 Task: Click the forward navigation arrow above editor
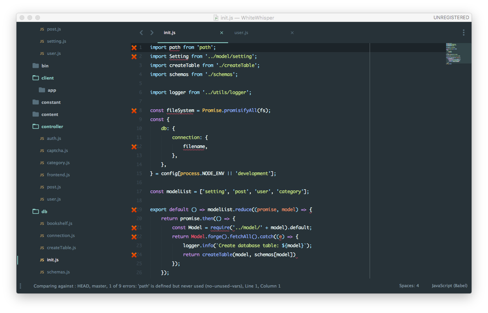152,33
